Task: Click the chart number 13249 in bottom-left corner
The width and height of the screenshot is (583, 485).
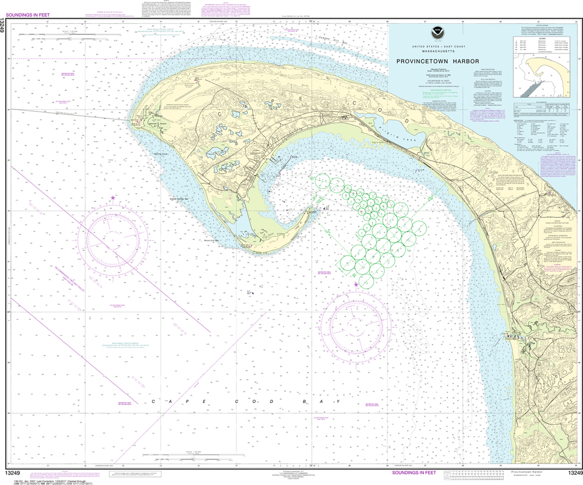Action: coord(13,474)
